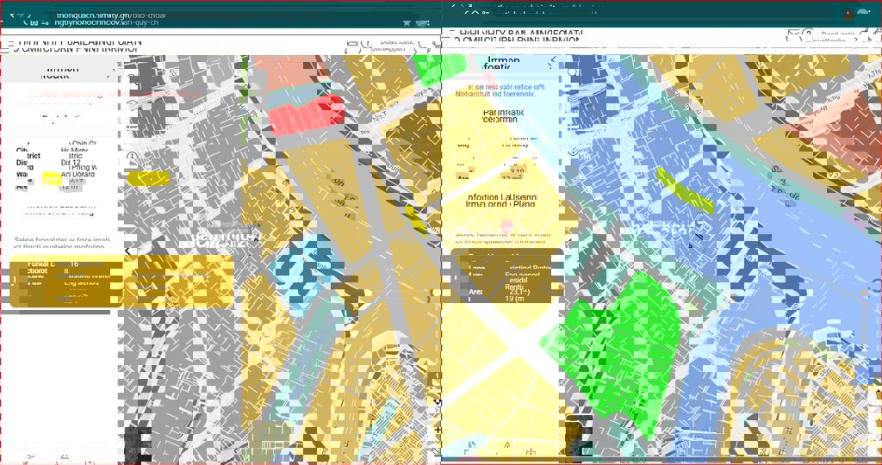The height and width of the screenshot is (465, 882).
Task: Bookmark the page with the star icon
Action: coord(406,22)
